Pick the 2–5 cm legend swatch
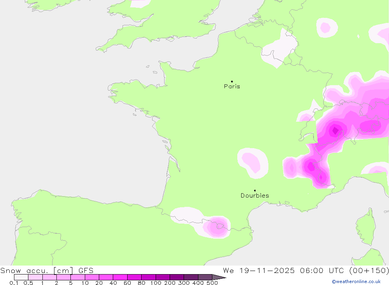This screenshot has width=389, height=285. pyautogui.click(x=63, y=277)
